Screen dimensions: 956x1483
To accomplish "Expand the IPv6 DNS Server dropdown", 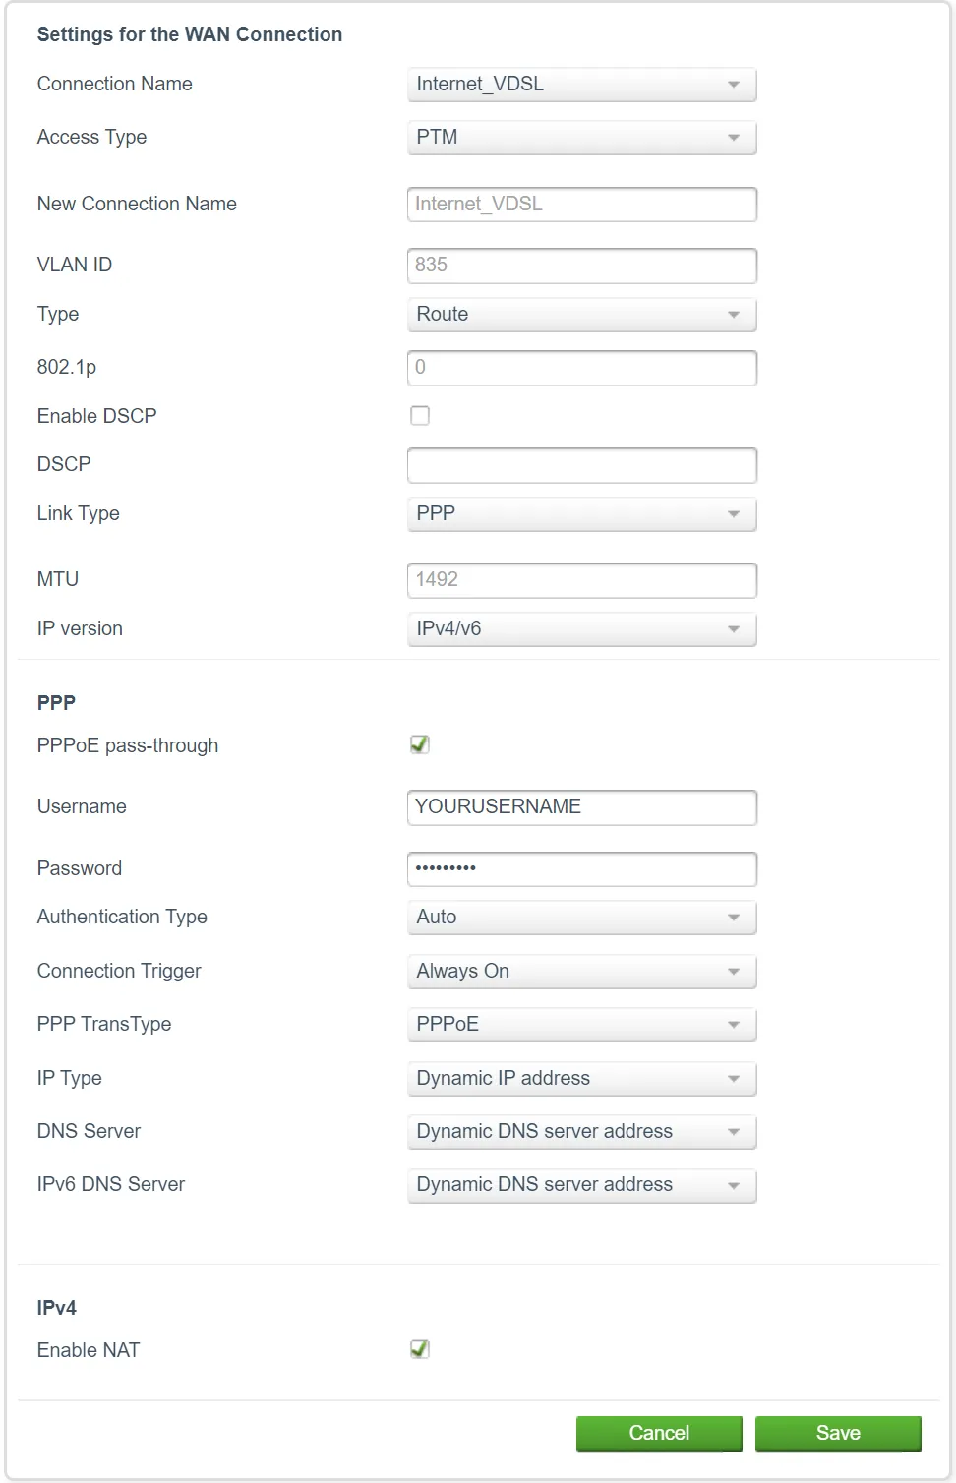I will tap(581, 1185).
